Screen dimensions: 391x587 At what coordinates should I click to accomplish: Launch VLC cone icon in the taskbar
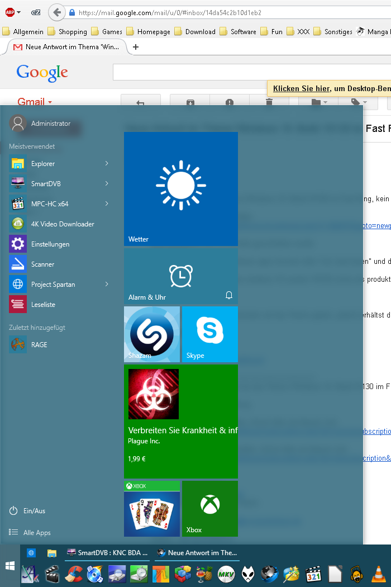[379, 574]
